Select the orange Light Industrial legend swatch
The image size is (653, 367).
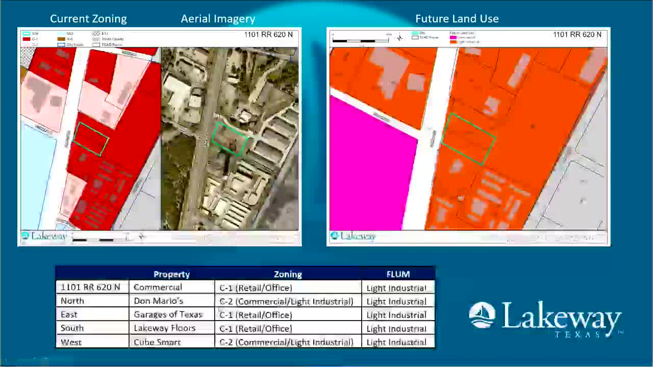[453, 42]
